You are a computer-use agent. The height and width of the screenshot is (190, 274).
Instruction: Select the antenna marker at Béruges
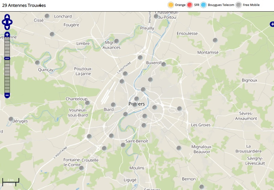pos(11,119)
